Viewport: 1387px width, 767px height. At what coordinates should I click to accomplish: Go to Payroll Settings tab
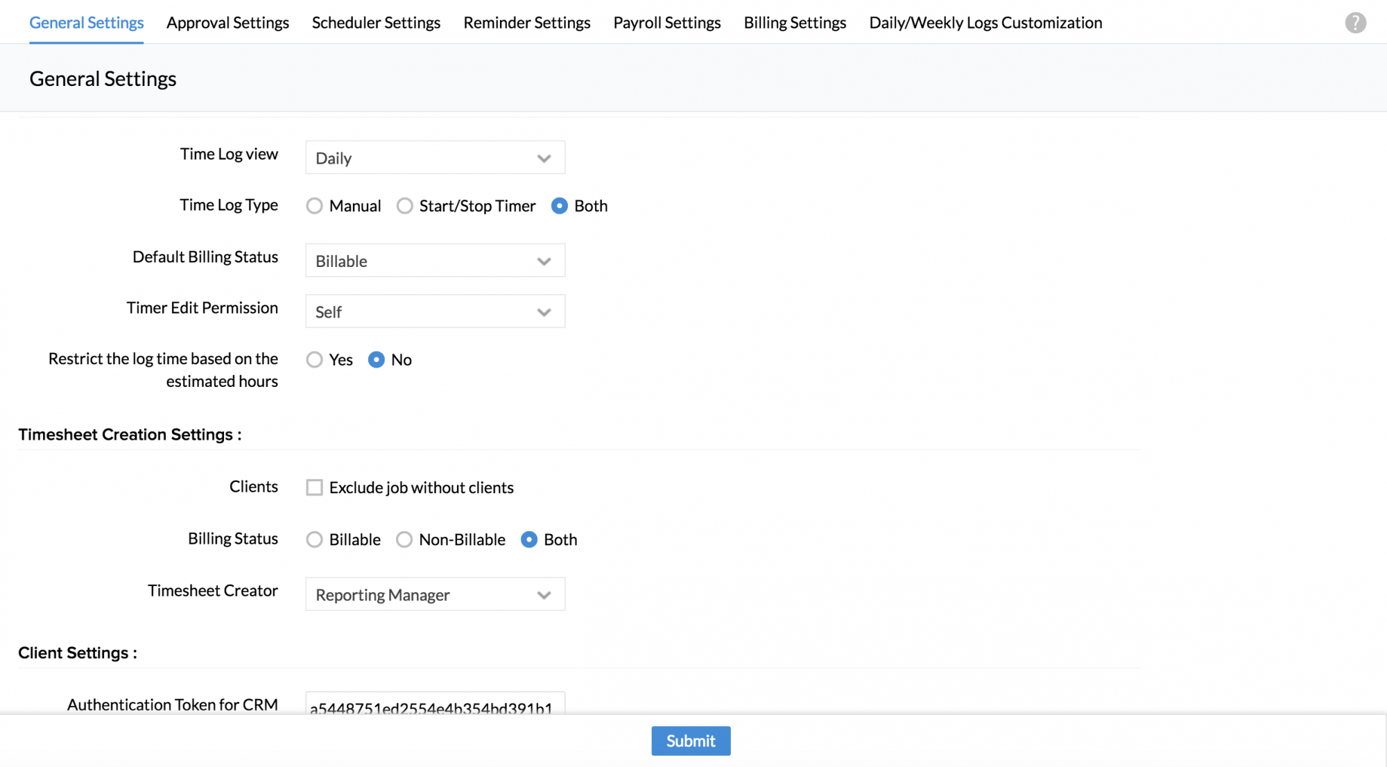666,23
